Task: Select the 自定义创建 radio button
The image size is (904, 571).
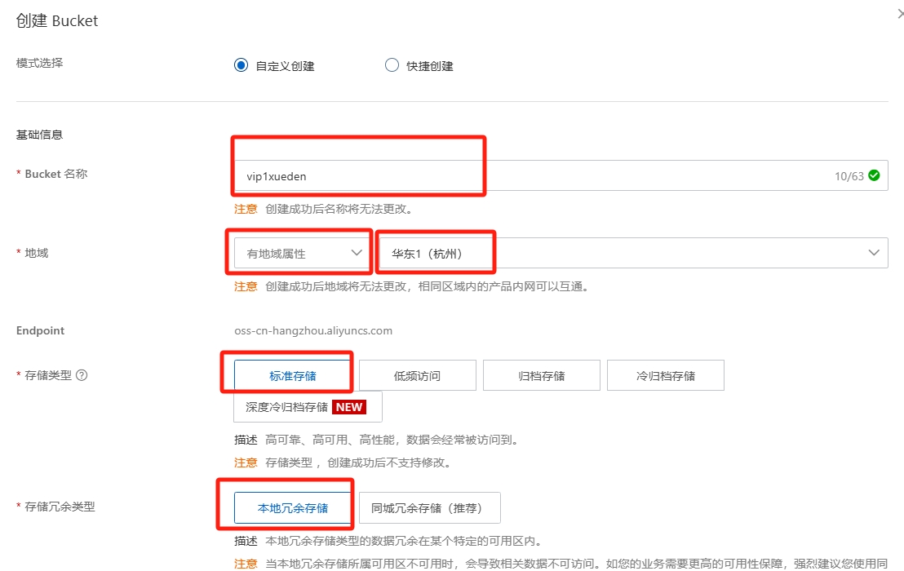Action: (241, 65)
